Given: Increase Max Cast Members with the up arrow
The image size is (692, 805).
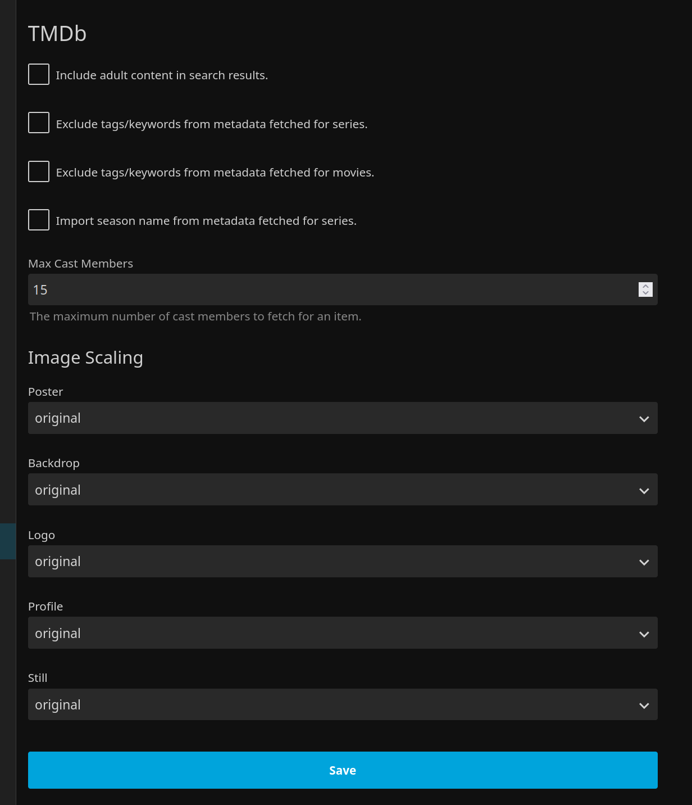Looking at the screenshot, I should (x=645, y=286).
